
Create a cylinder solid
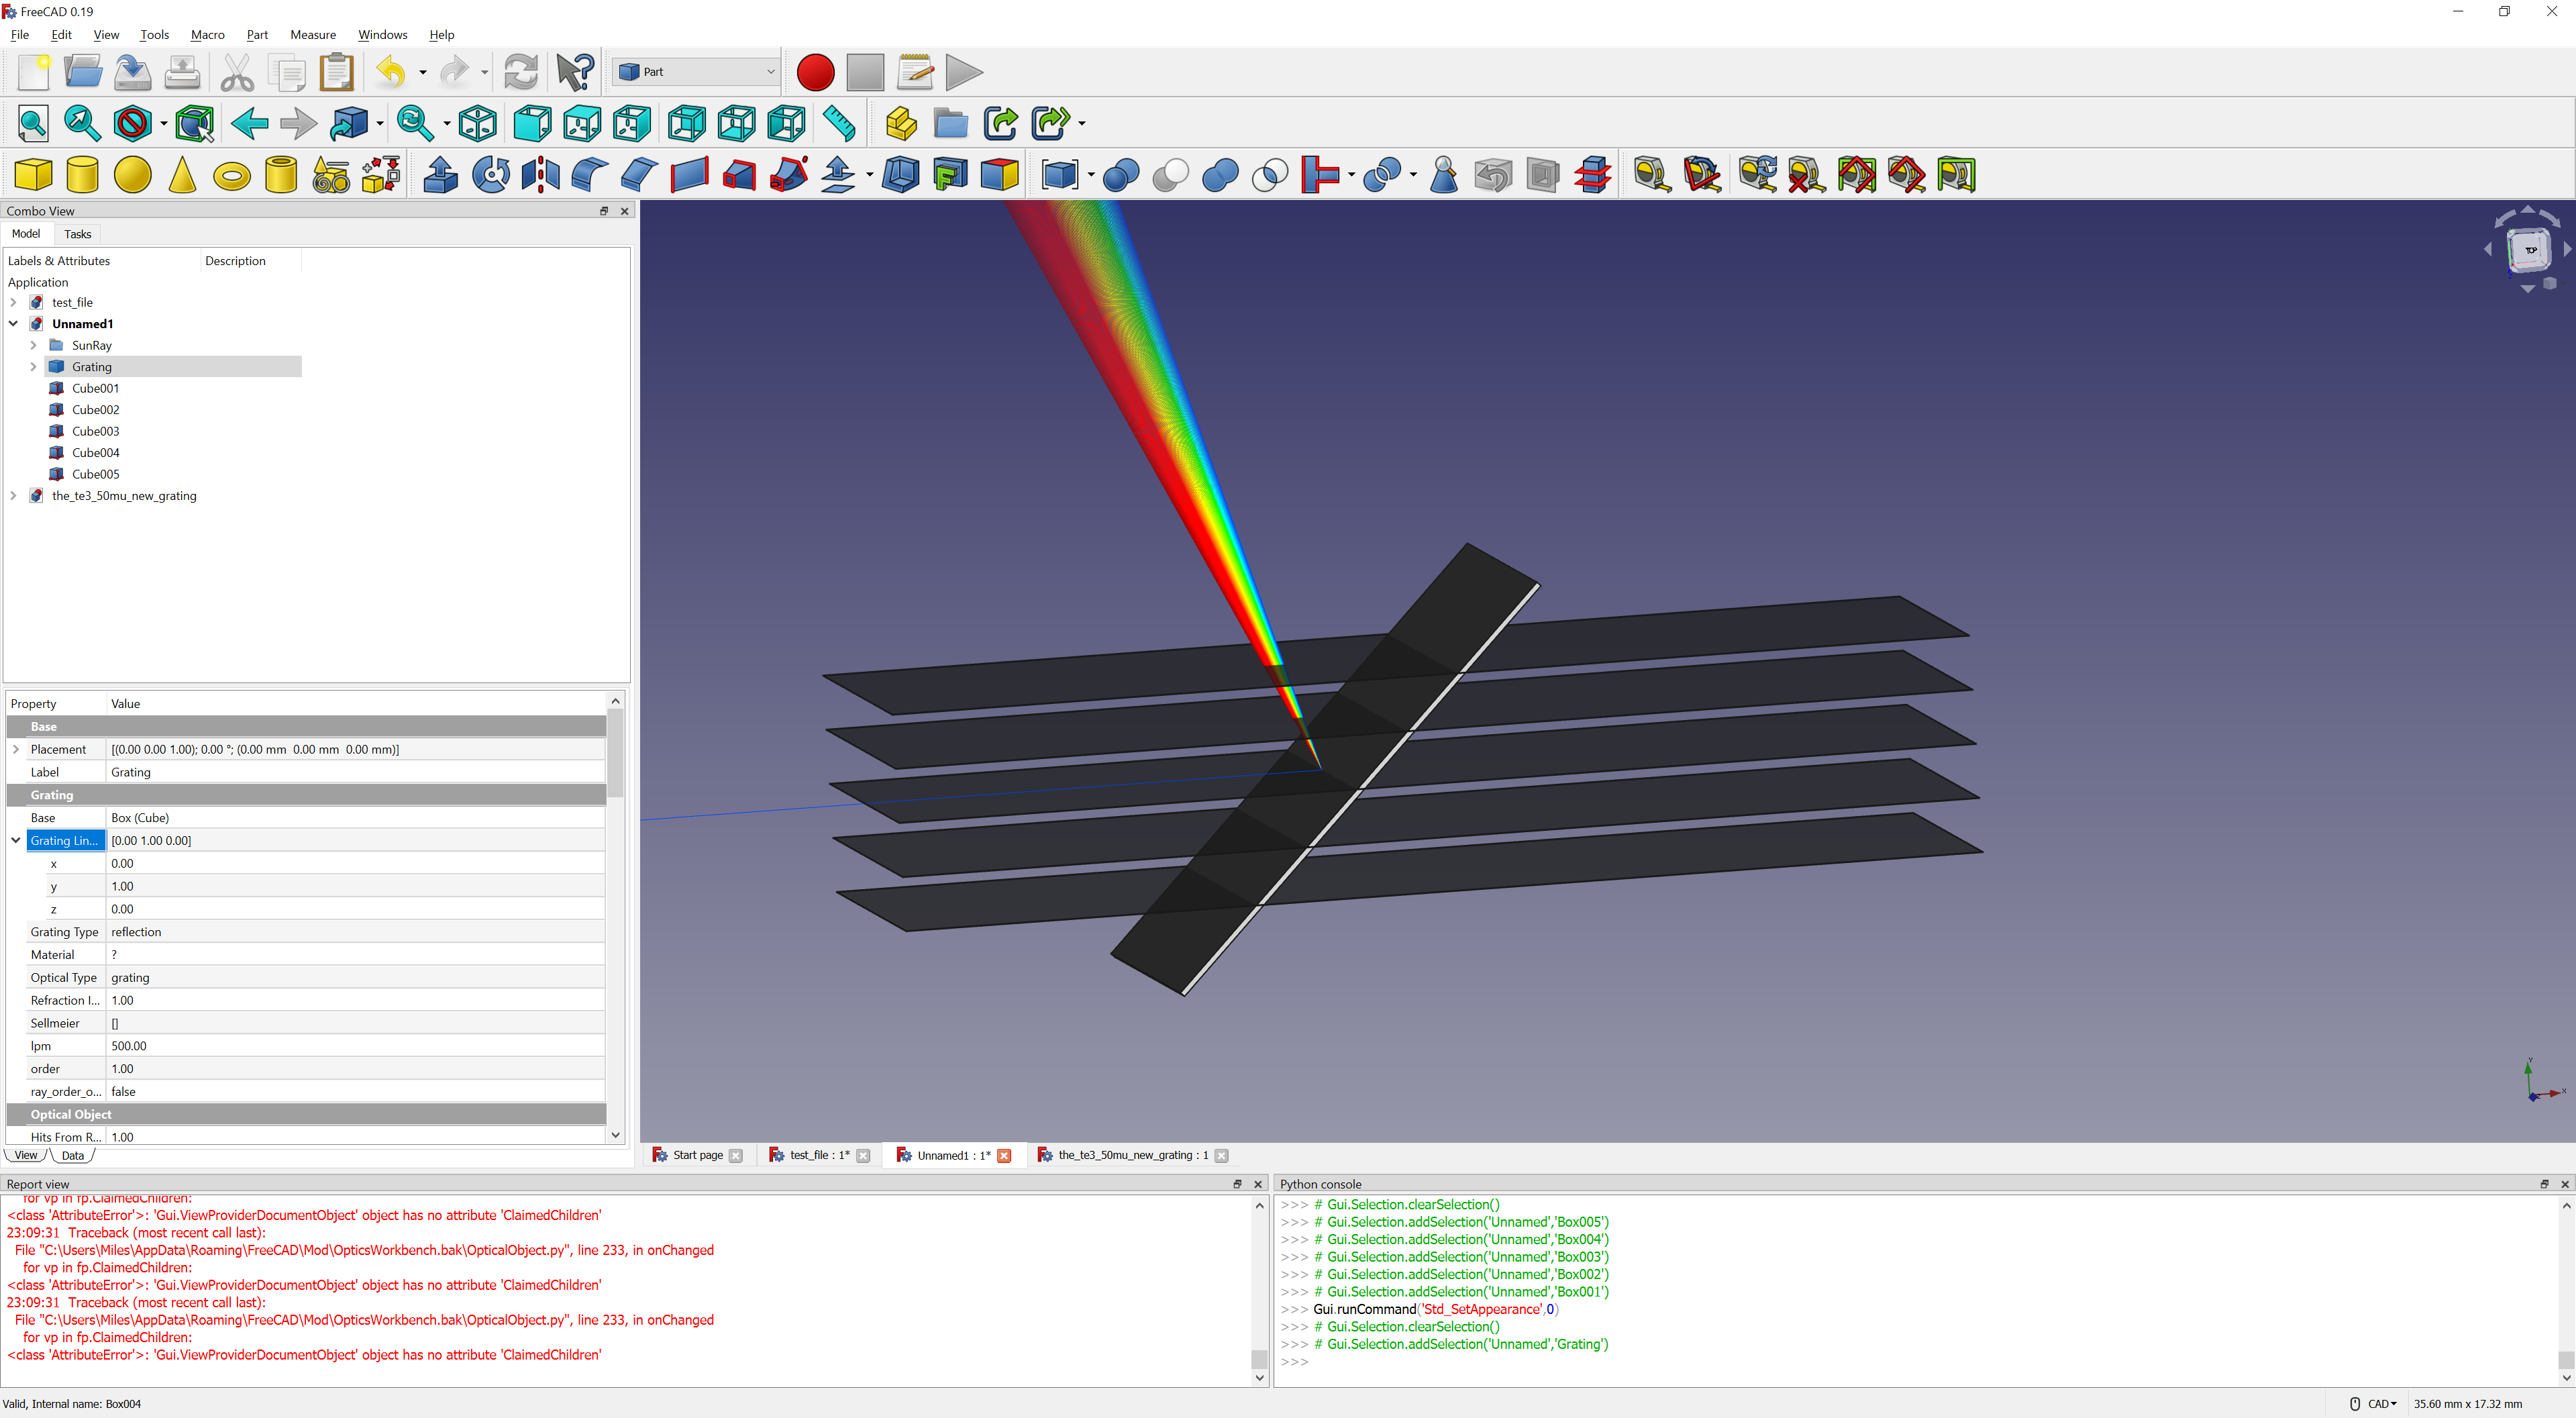83,175
